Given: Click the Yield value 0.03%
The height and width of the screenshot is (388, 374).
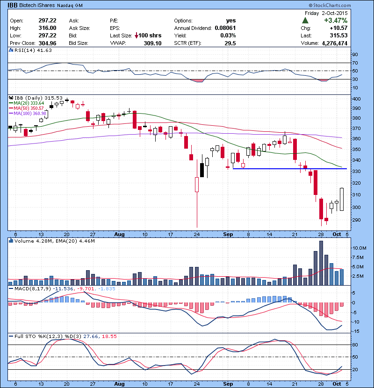Looking at the screenshot, I should 228,36.
